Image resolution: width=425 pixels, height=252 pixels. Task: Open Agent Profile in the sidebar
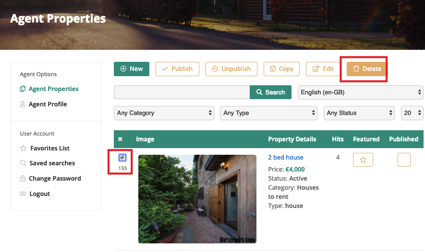click(48, 104)
